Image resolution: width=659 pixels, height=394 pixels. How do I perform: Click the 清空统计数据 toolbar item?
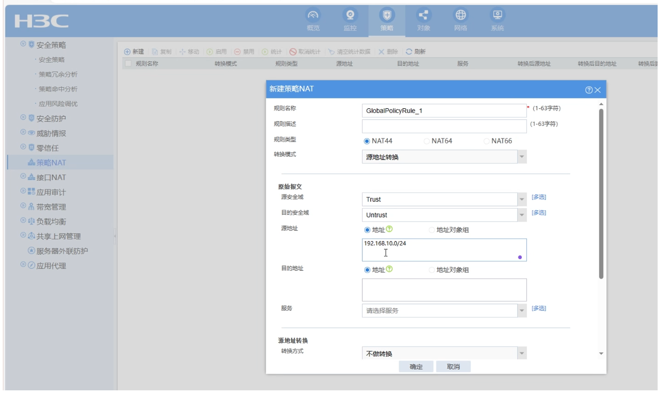click(x=349, y=52)
